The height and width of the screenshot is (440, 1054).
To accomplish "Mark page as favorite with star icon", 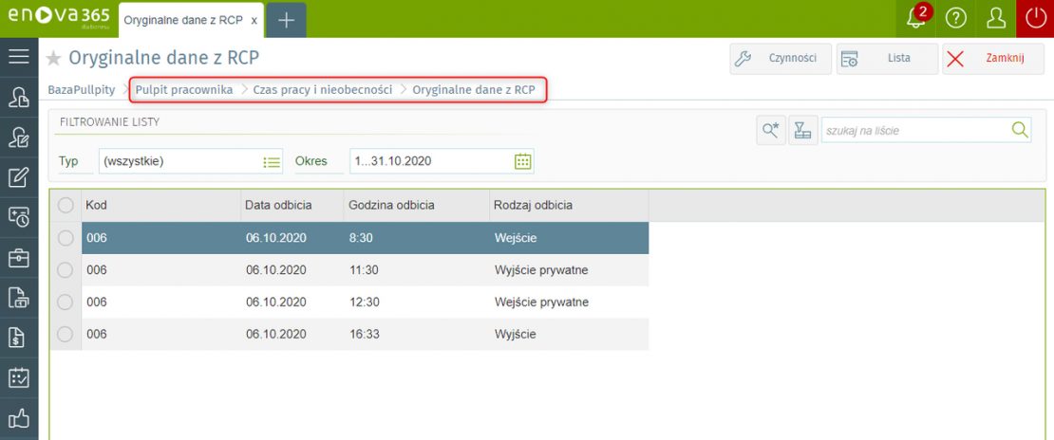I will (54, 59).
